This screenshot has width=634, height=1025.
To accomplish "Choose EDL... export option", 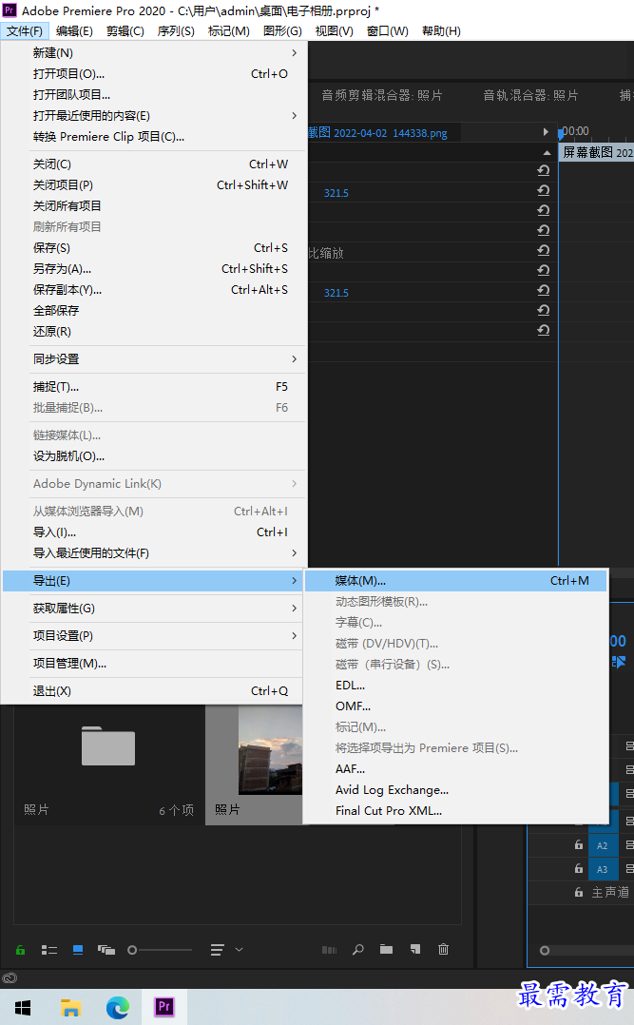I will (x=455, y=685).
